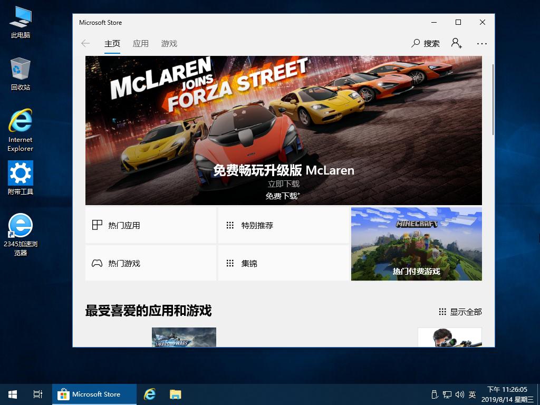
Task: Select the 回收站 recycle bin icon
Action: (x=21, y=74)
